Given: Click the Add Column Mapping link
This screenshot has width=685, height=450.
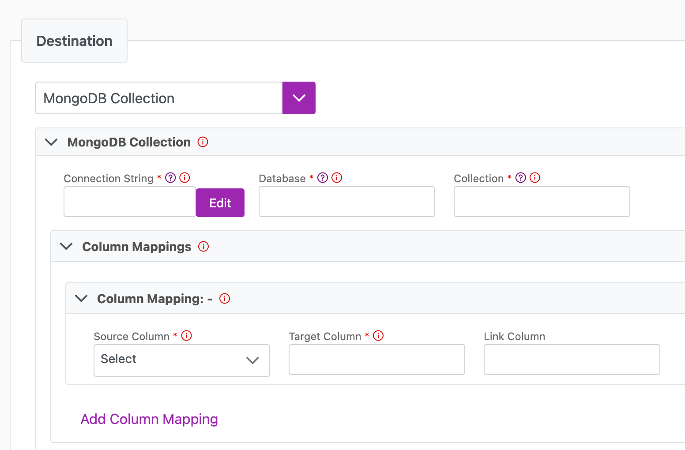Looking at the screenshot, I should tap(149, 419).
